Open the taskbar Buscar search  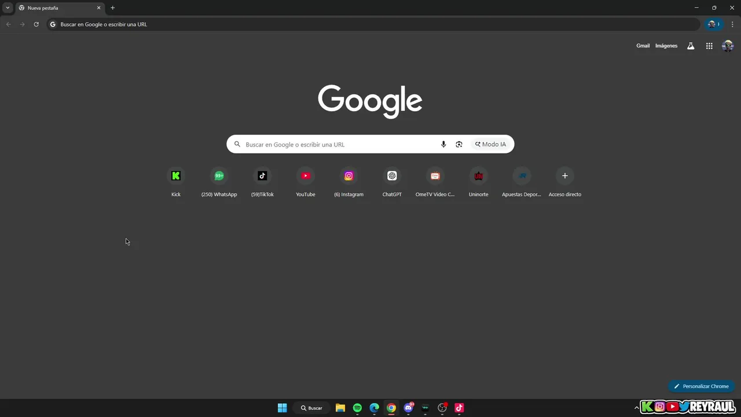tap(311, 408)
